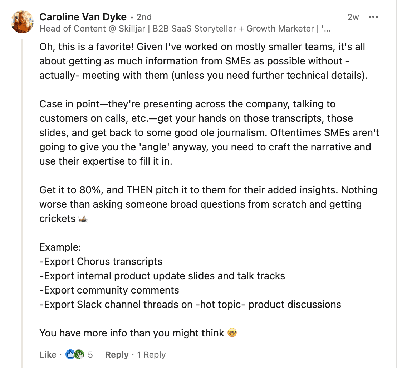Open the three-dot comment options menu
397x368 pixels.
pyautogui.click(x=373, y=17)
